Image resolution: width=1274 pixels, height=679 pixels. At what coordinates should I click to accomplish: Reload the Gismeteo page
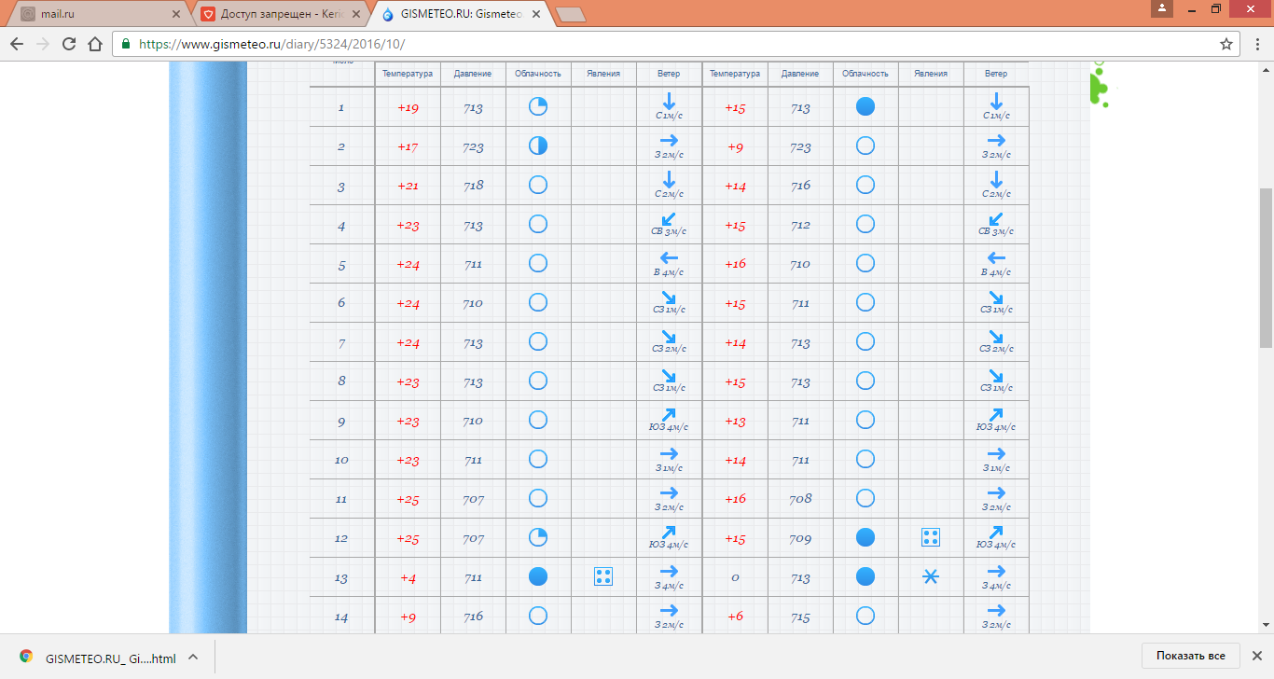(69, 44)
